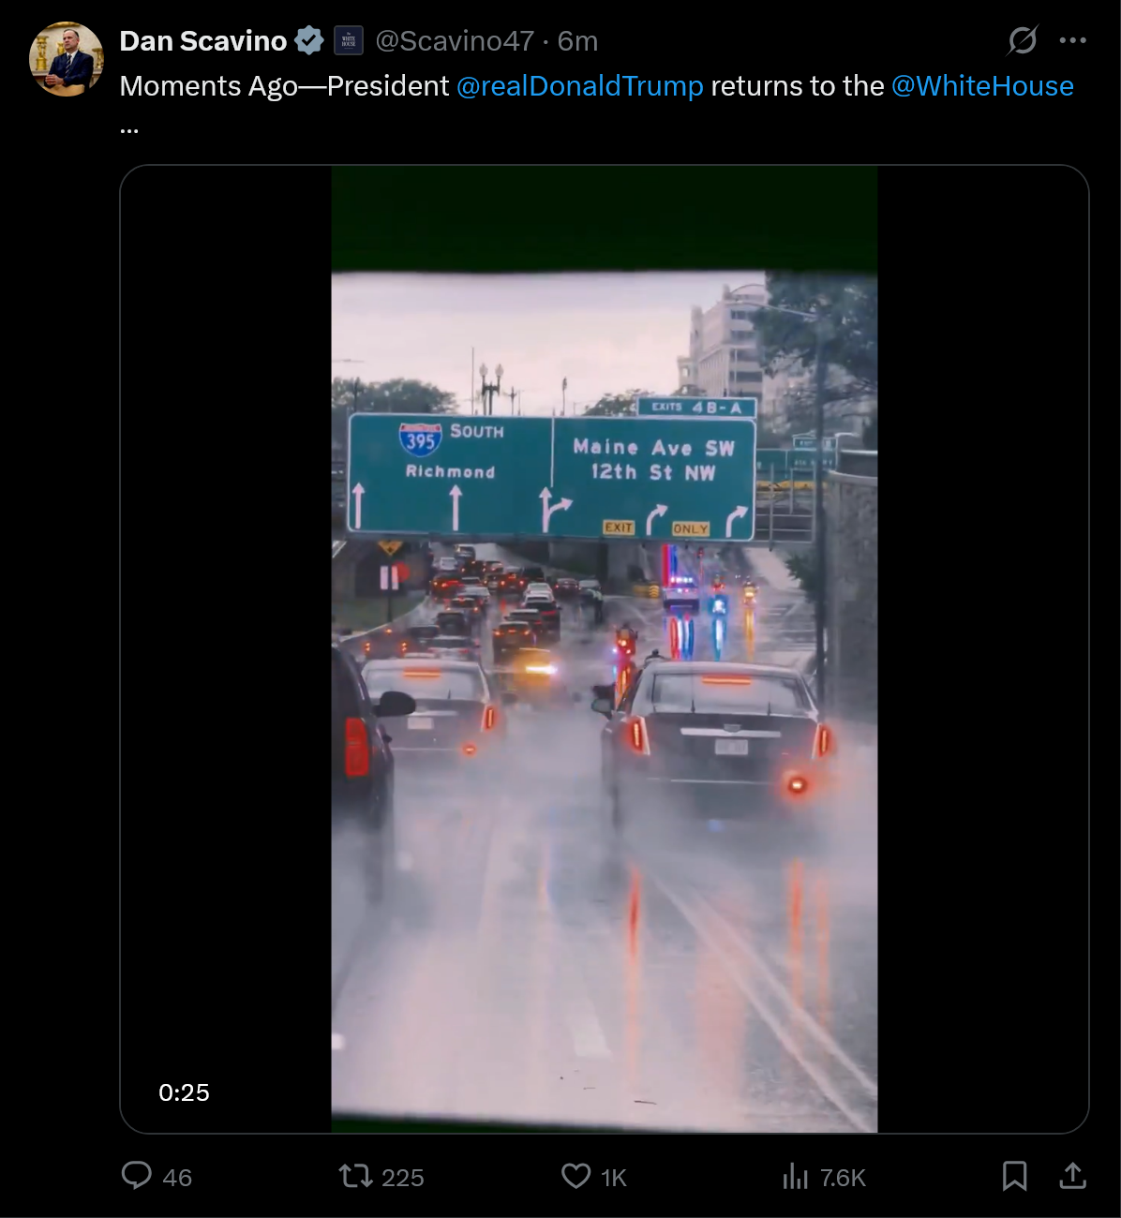Click the Dan Scavino display name
1121x1218 pixels.
click(x=203, y=41)
